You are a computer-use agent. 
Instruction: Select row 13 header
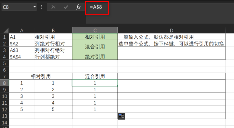(x=5, y=116)
